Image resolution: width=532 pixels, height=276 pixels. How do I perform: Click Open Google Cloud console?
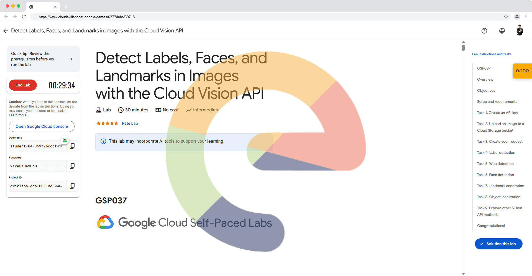pos(42,126)
